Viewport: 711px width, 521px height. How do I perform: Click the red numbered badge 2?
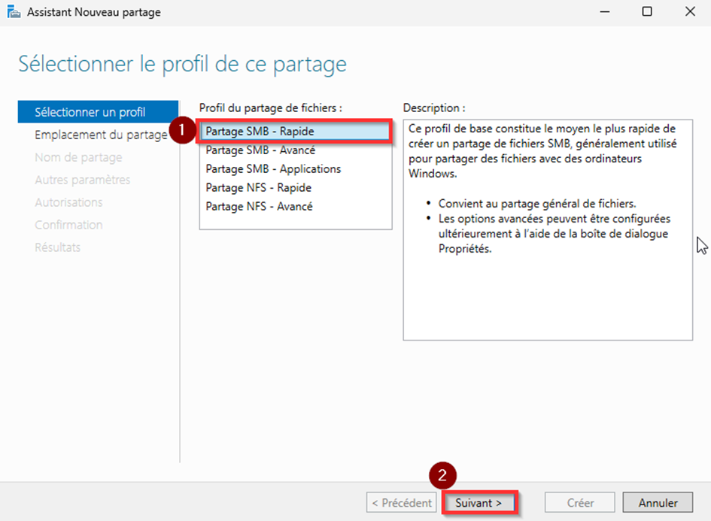click(x=442, y=475)
